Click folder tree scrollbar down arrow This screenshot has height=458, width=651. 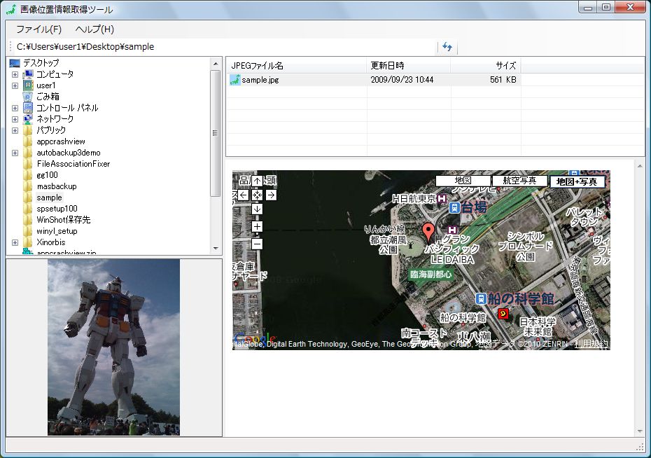(216, 249)
